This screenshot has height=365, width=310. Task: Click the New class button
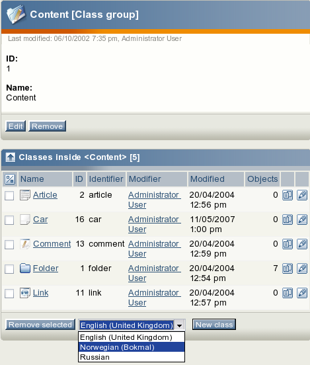(x=214, y=325)
